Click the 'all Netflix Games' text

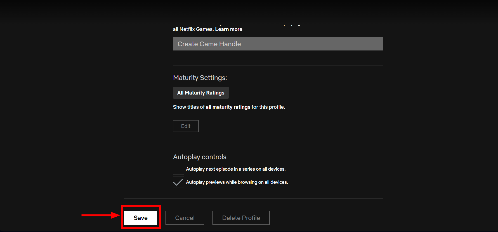pyautogui.click(x=193, y=29)
